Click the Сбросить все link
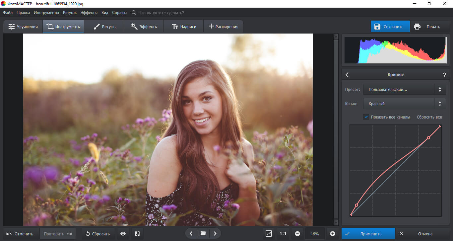 (x=429, y=117)
